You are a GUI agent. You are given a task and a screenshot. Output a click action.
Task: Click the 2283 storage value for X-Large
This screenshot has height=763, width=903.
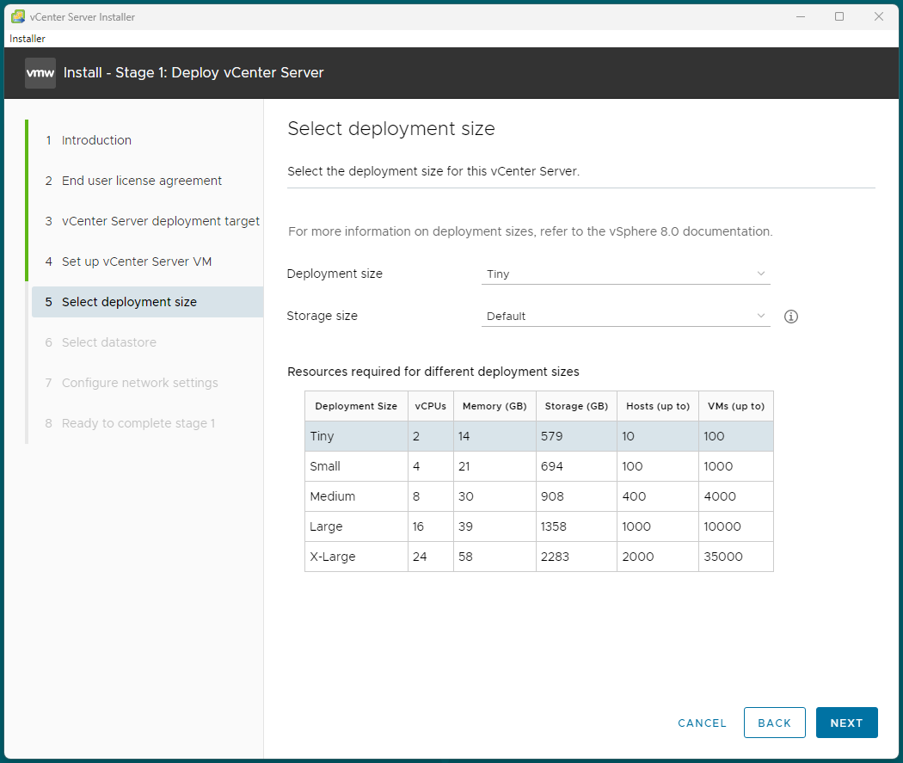(555, 557)
